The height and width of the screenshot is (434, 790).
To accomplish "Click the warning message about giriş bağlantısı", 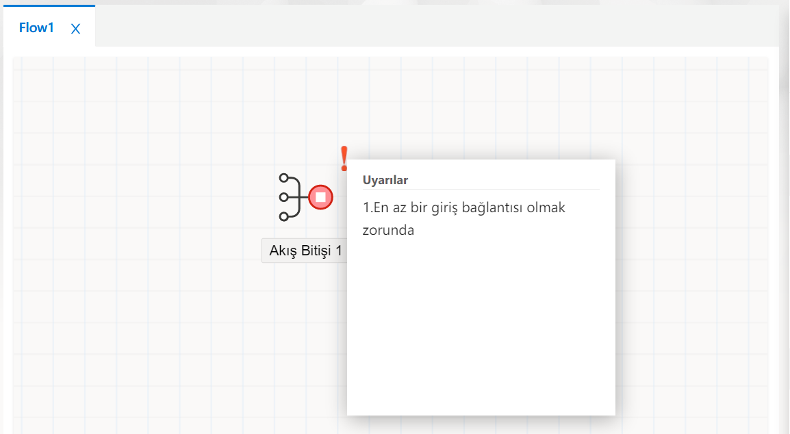I will click(464, 219).
